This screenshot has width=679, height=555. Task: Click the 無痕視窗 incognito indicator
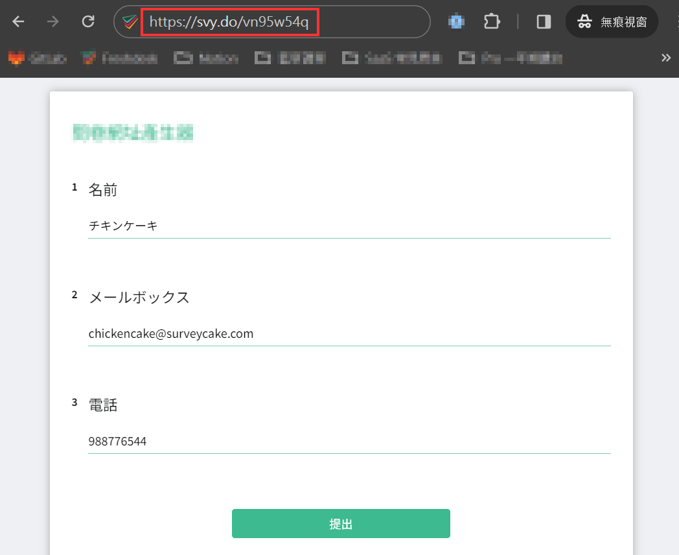[x=612, y=21]
